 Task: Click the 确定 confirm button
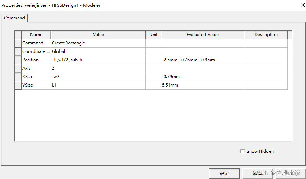tap(224, 173)
